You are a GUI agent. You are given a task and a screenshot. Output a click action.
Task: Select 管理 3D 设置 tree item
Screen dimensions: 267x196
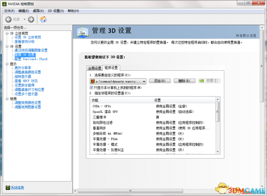25,55
